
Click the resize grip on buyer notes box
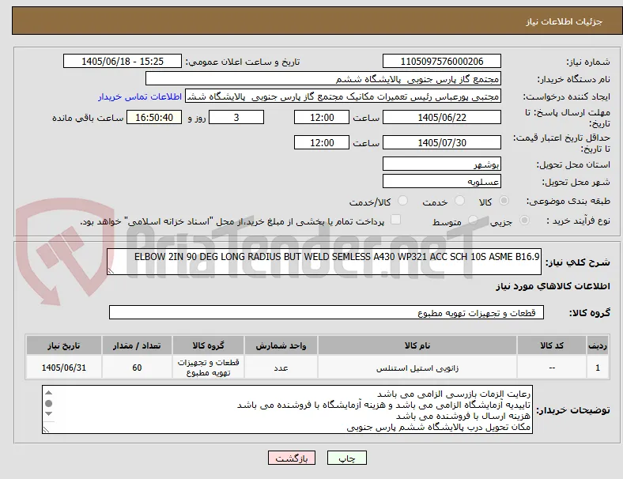[x=46, y=430]
